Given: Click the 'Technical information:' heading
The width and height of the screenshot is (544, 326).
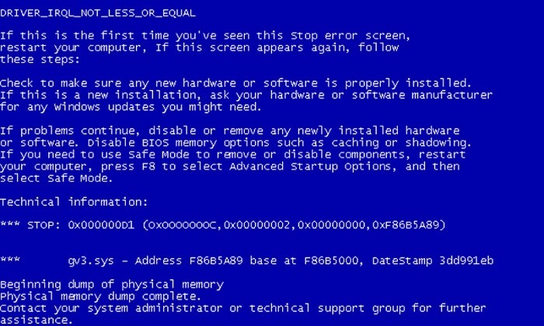Looking at the screenshot, I should [74, 202].
